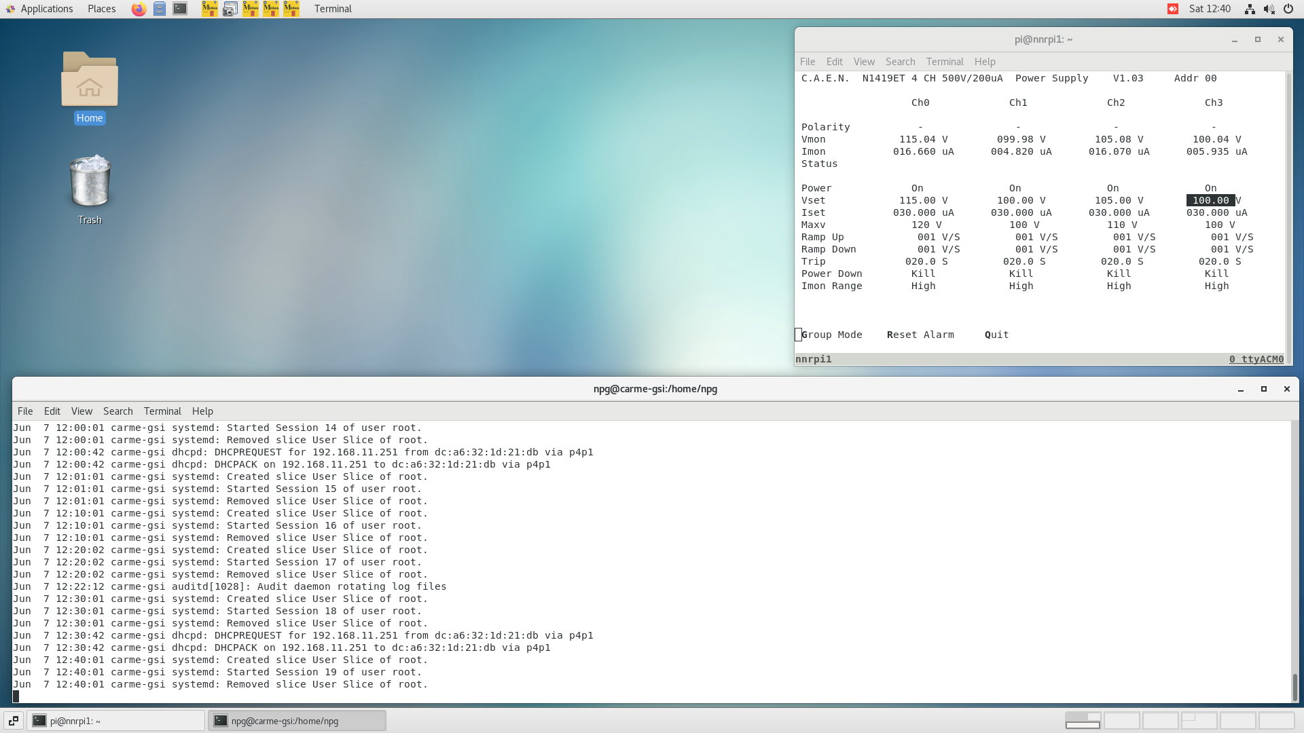
Task: Click the AnyDesk tray icon
Action: (x=1173, y=9)
